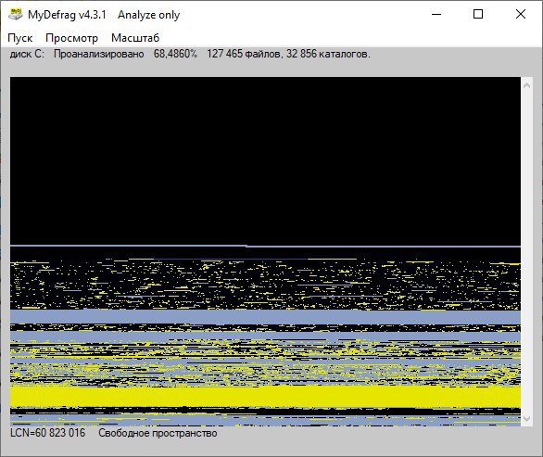Click the large black free-space area of map

point(265,161)
